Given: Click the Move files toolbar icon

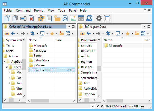Looking at the screenshot, I should click(15, 18).
